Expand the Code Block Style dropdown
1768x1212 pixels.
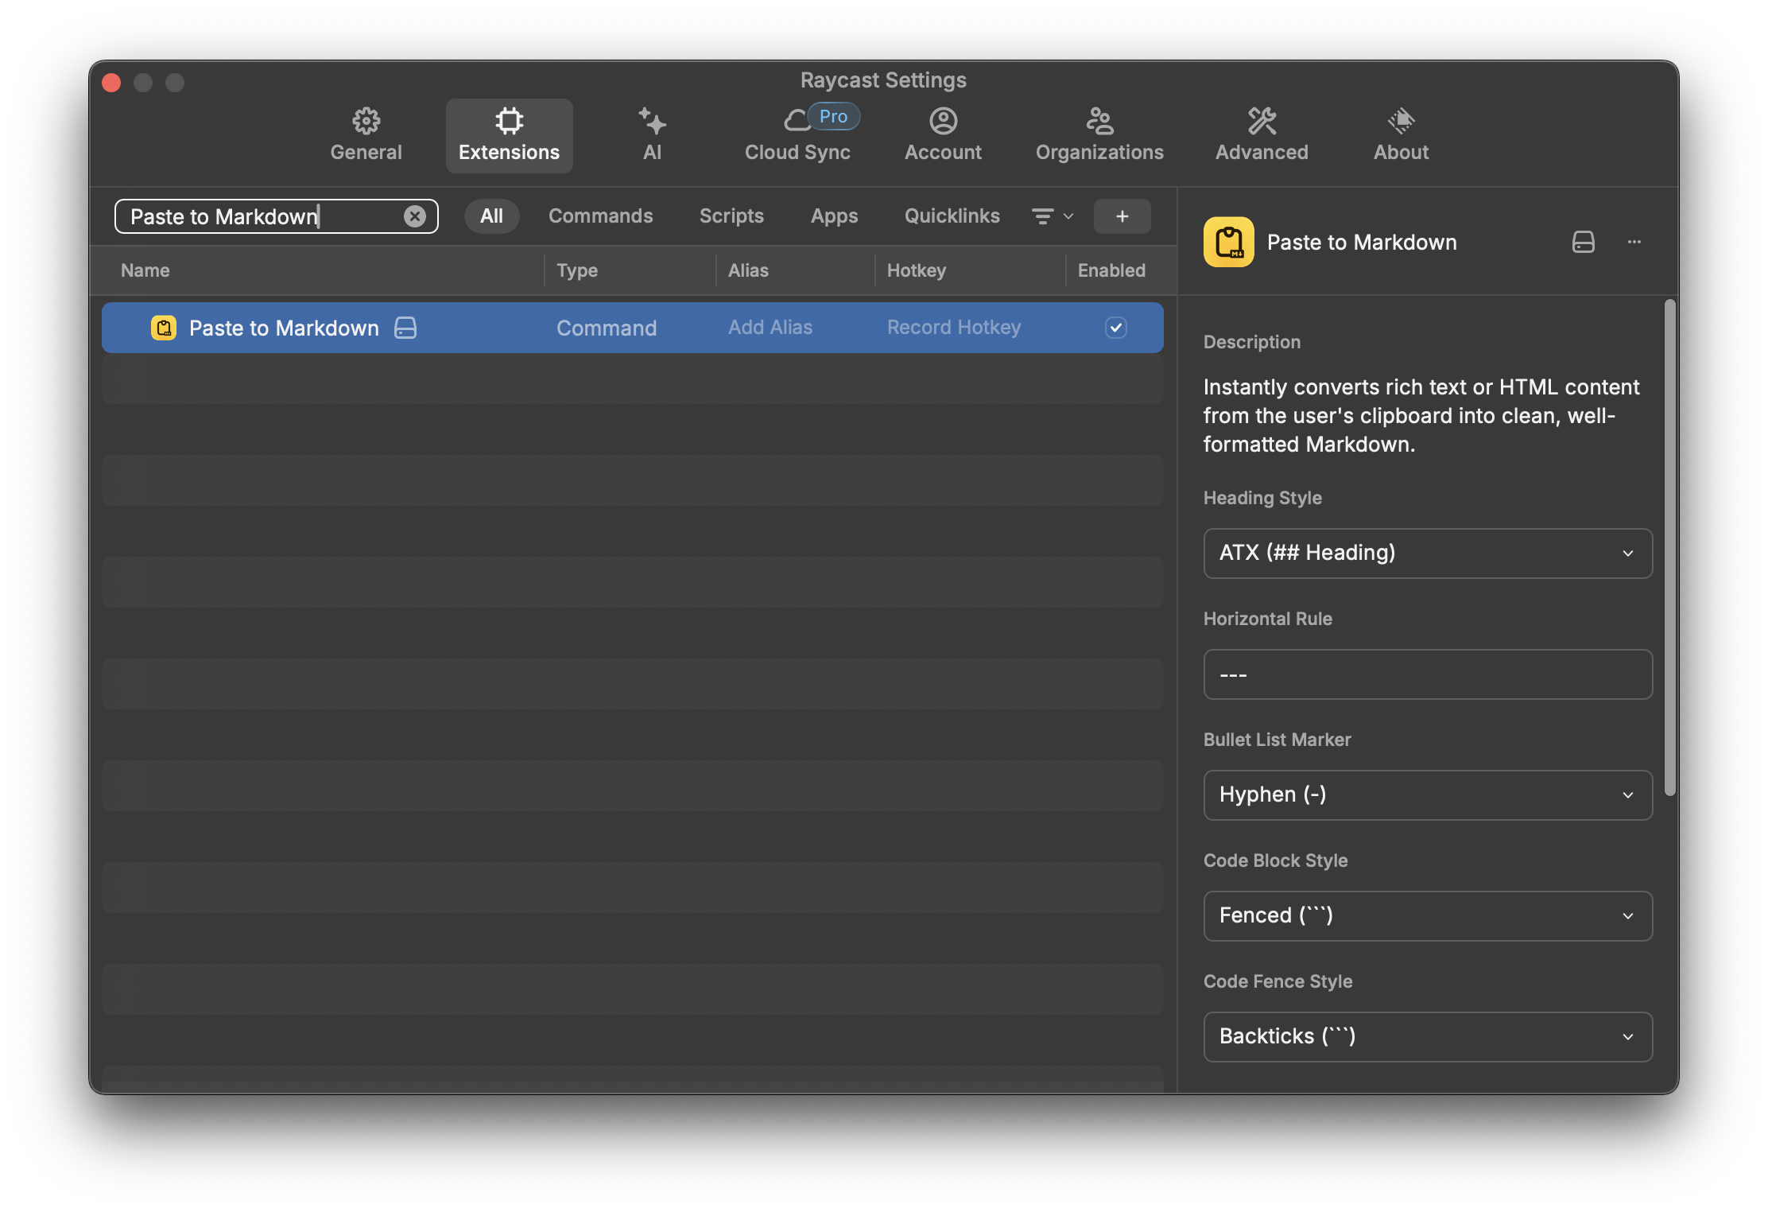tap(1428, 916)
